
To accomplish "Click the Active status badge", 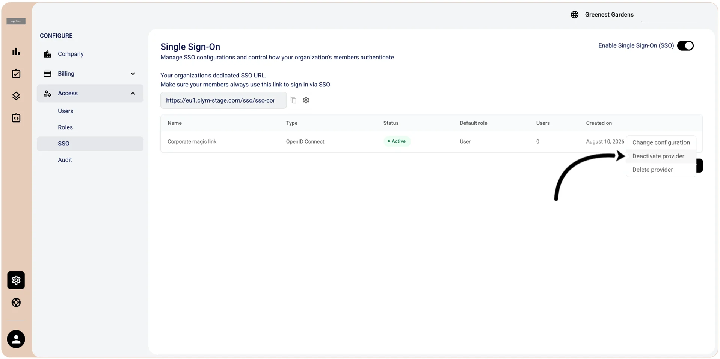I will [x=397, y=141].
